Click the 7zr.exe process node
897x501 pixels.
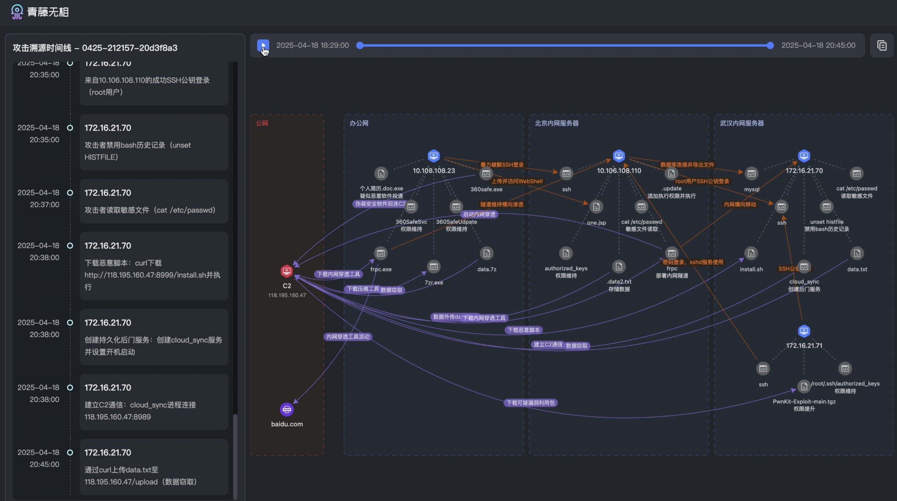(433, 267)
